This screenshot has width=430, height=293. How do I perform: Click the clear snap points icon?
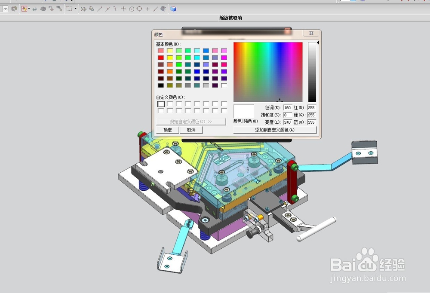click(91, 9)
